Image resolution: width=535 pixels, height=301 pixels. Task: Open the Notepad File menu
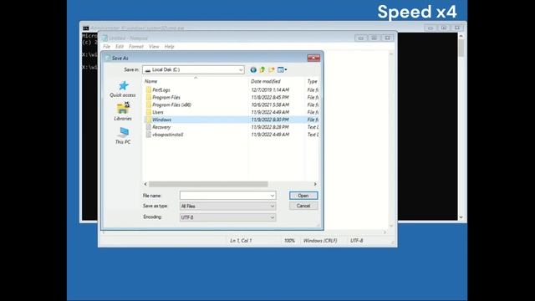point(106,47)
